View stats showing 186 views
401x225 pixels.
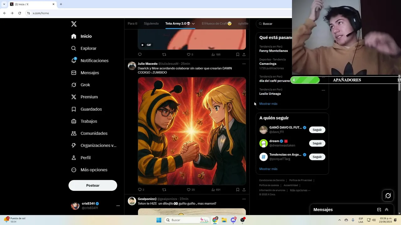point(216,54)
